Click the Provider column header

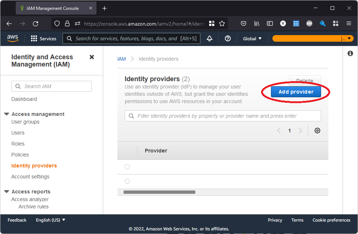[156, 151]
